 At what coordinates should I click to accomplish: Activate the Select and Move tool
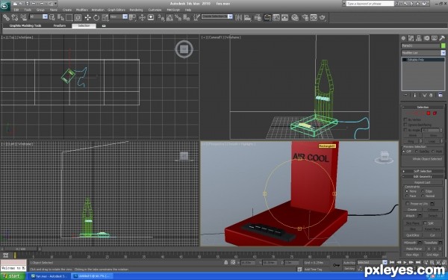coord(87,18)
